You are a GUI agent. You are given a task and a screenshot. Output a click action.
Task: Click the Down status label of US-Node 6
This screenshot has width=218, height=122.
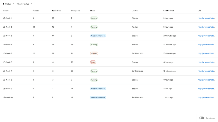tap(93, 62)
